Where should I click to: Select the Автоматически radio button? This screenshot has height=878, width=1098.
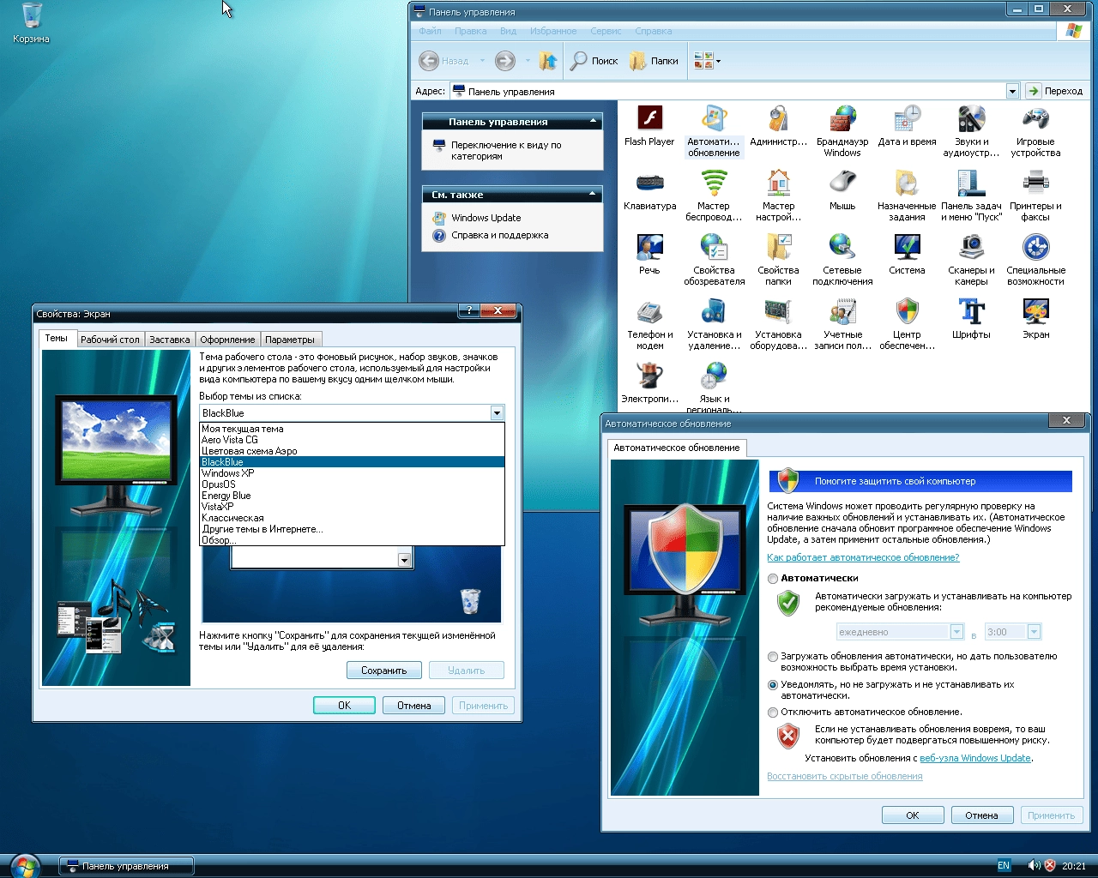coord(773,580)
